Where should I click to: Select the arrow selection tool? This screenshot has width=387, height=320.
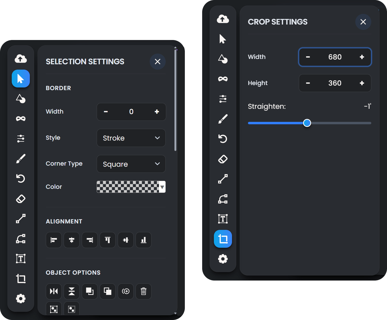[x=21, y=79]
